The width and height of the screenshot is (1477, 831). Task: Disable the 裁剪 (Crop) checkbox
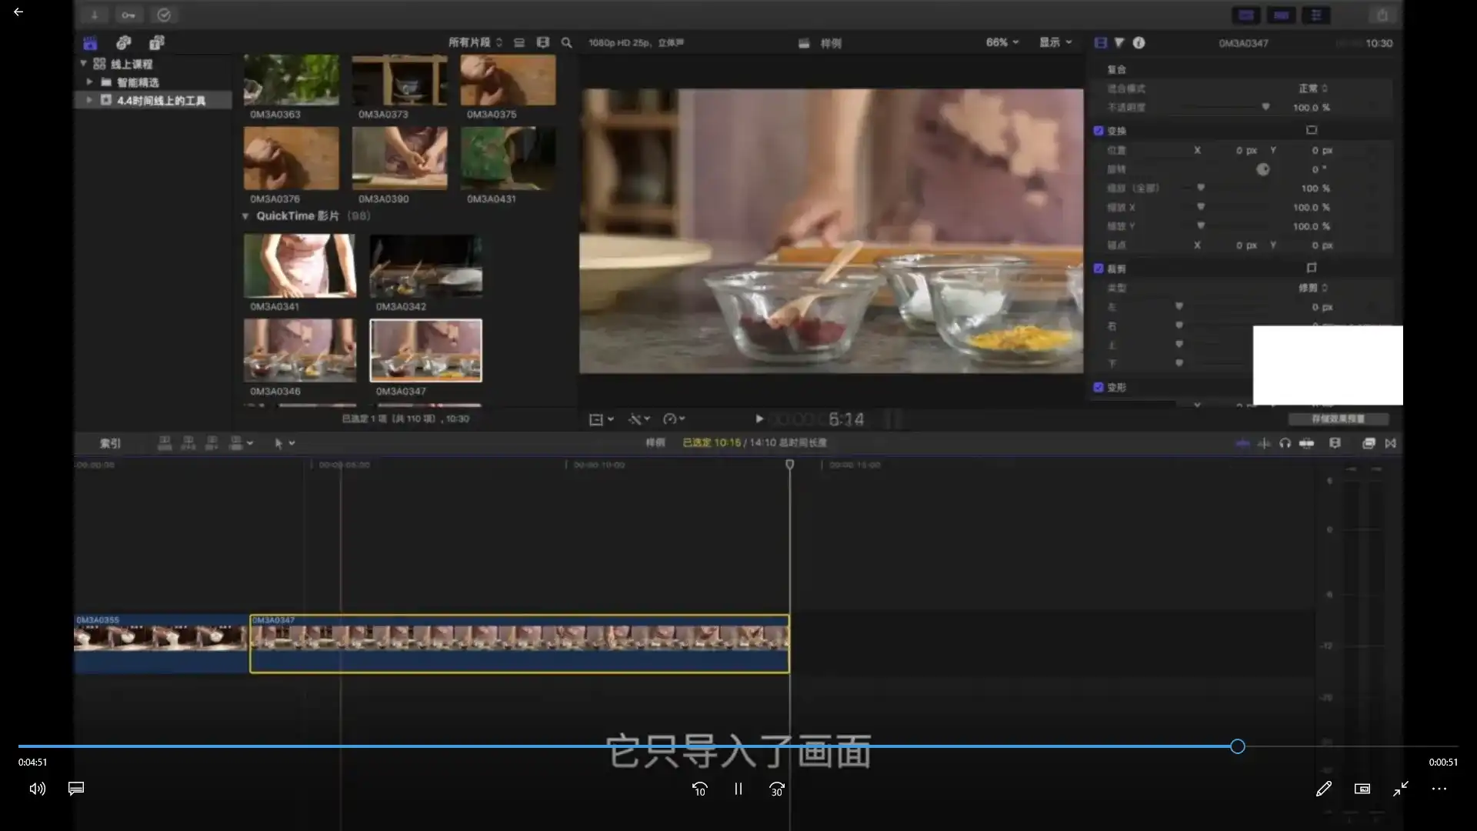point(1099,268)
